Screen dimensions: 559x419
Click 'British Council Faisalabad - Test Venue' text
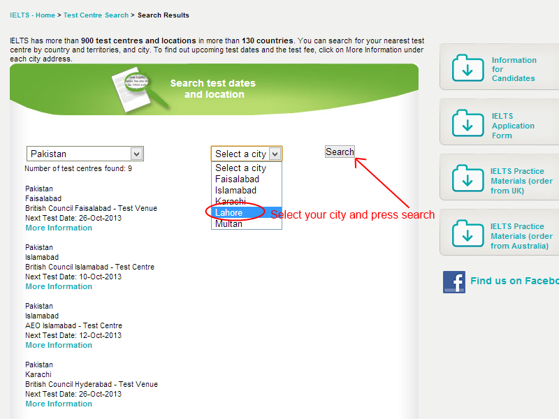click(x=92, y=208)
